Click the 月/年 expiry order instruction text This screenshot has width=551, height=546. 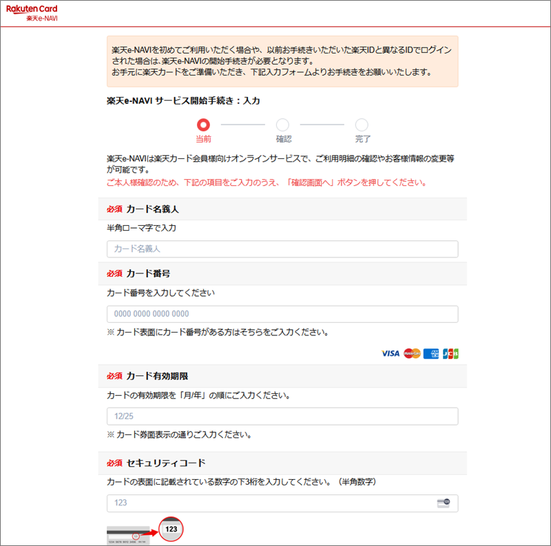tap(199, 395)
